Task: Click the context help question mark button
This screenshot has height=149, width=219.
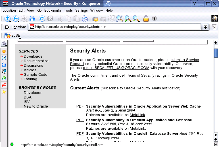Action: (x=195, y=3)
